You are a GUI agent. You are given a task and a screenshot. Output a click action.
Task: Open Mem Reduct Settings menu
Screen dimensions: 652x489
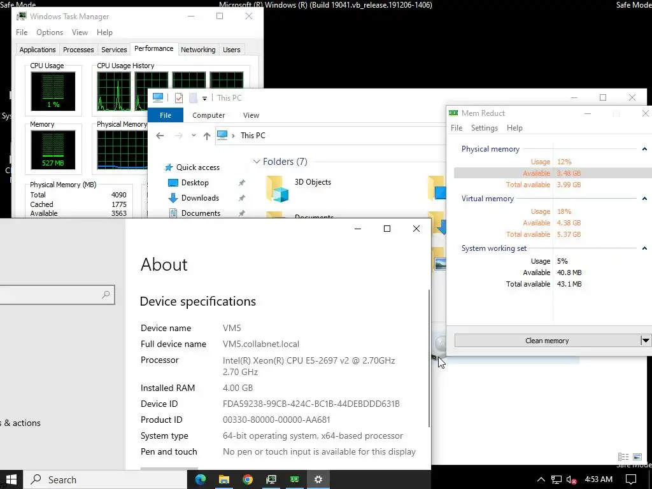485,127
